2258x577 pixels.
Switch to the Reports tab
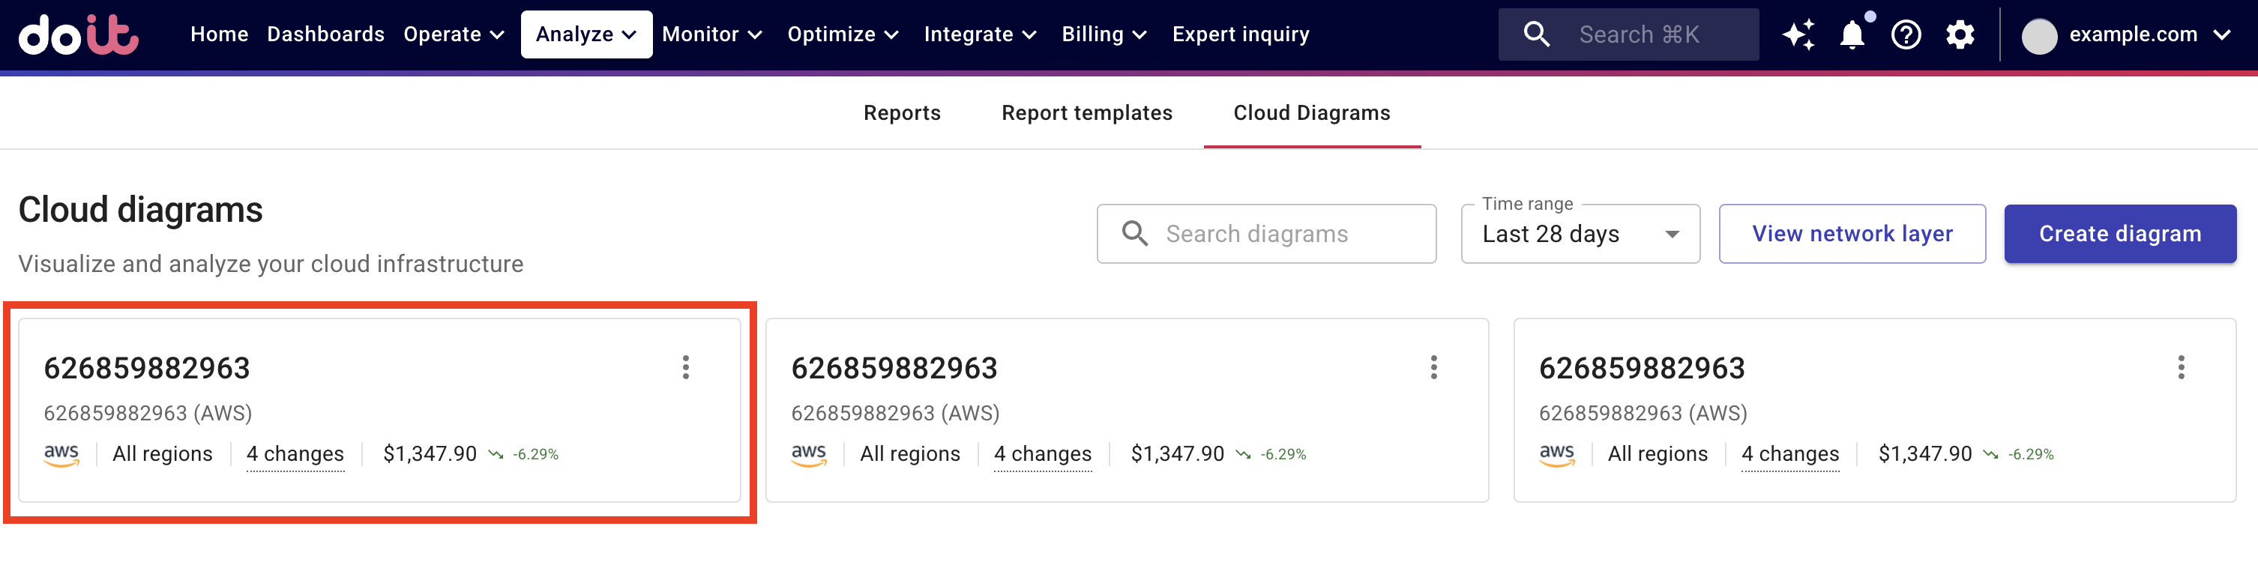[x=901, y=113]
